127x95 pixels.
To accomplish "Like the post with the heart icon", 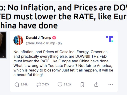I will (x=60, y=84).
